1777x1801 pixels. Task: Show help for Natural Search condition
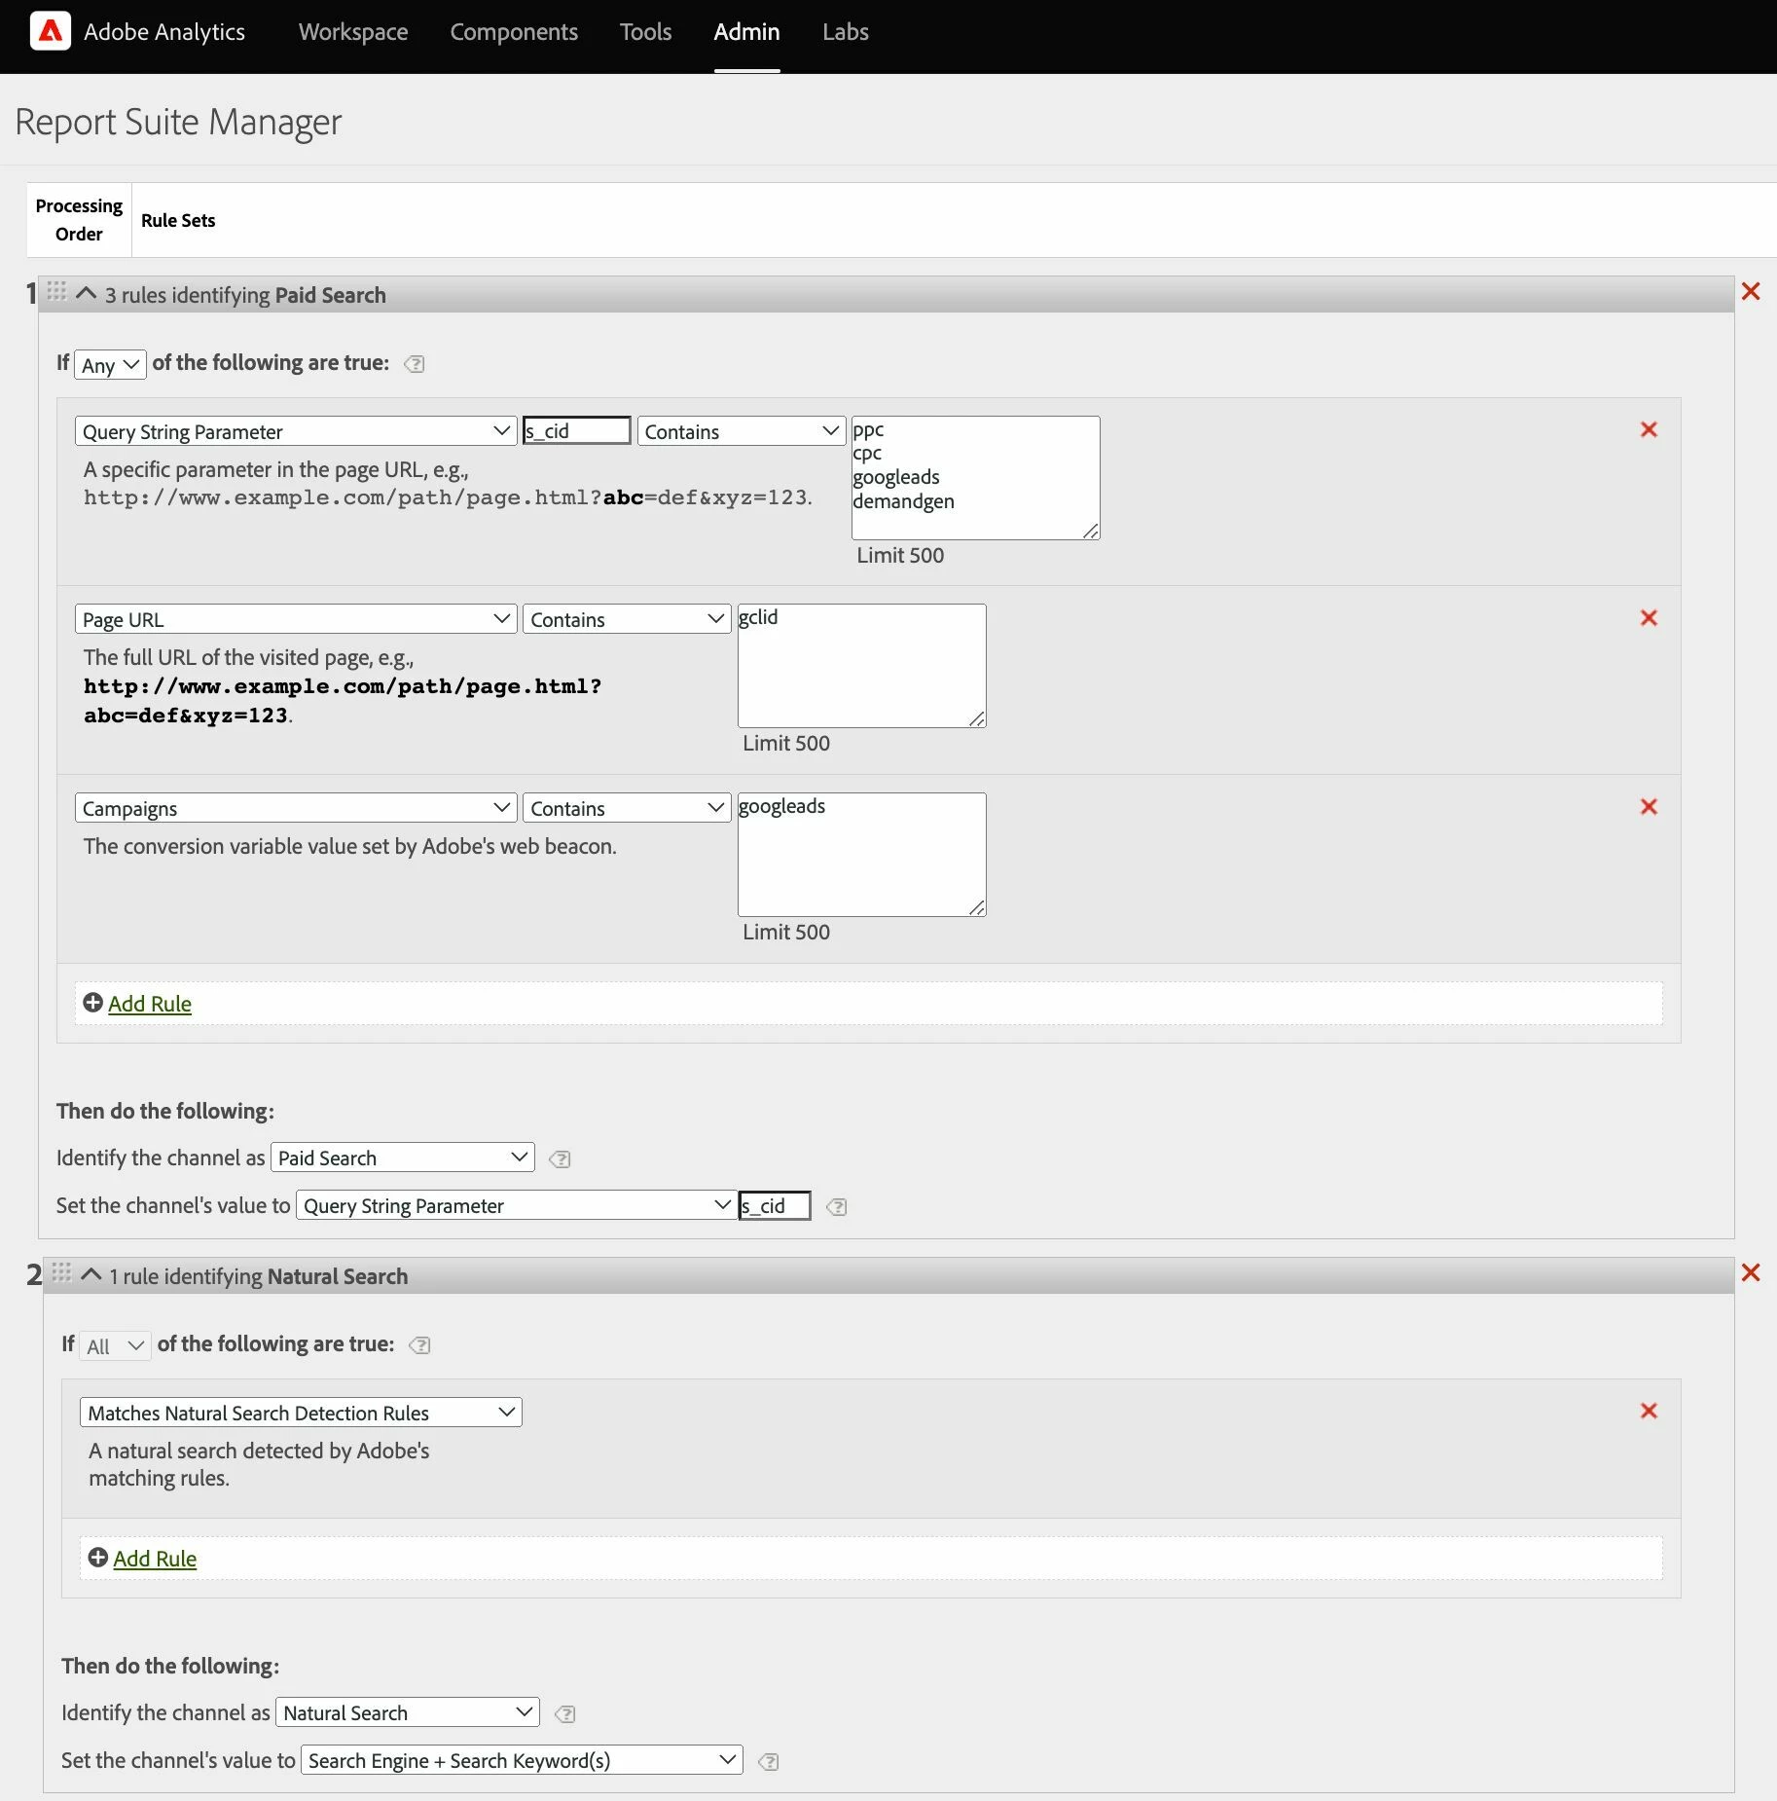[419, 1345]
